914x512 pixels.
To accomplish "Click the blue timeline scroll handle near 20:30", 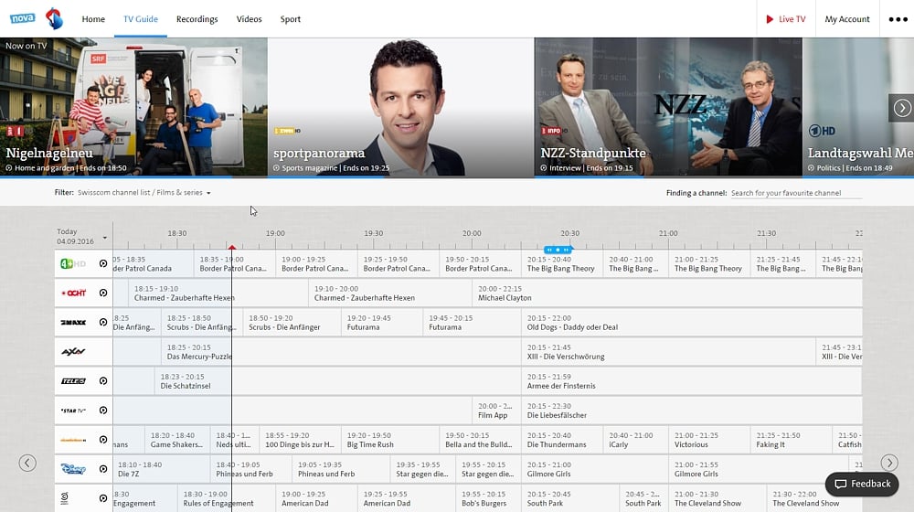I will tap(558, 250).
